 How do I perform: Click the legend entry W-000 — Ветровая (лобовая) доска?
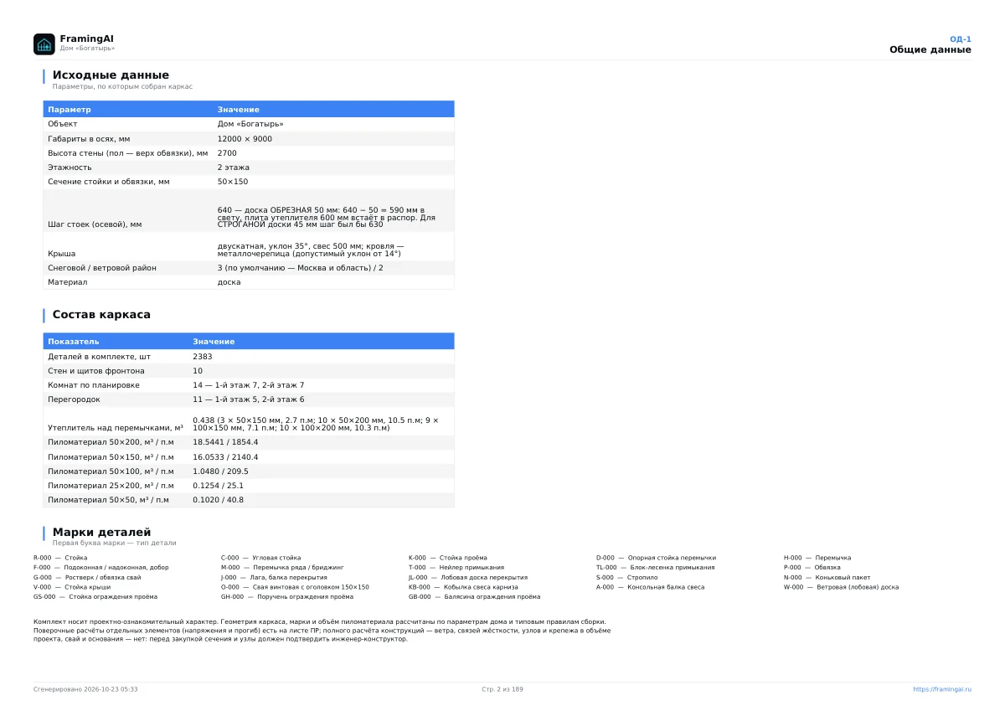[842, 587]
